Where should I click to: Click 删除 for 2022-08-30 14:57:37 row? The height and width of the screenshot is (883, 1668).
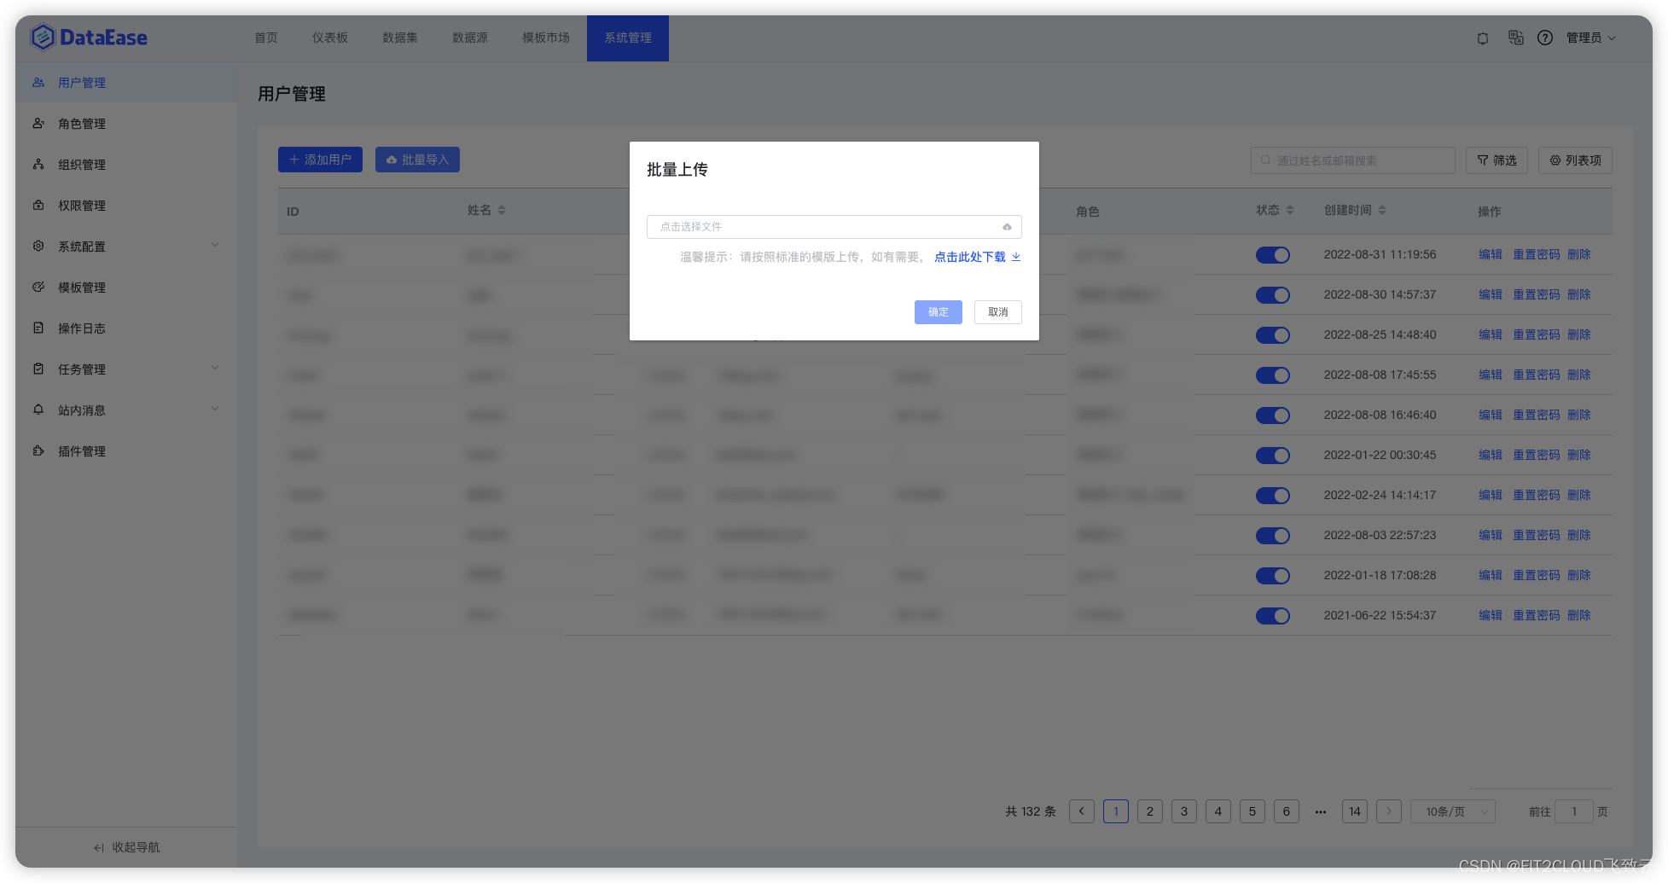[1579, 294]
